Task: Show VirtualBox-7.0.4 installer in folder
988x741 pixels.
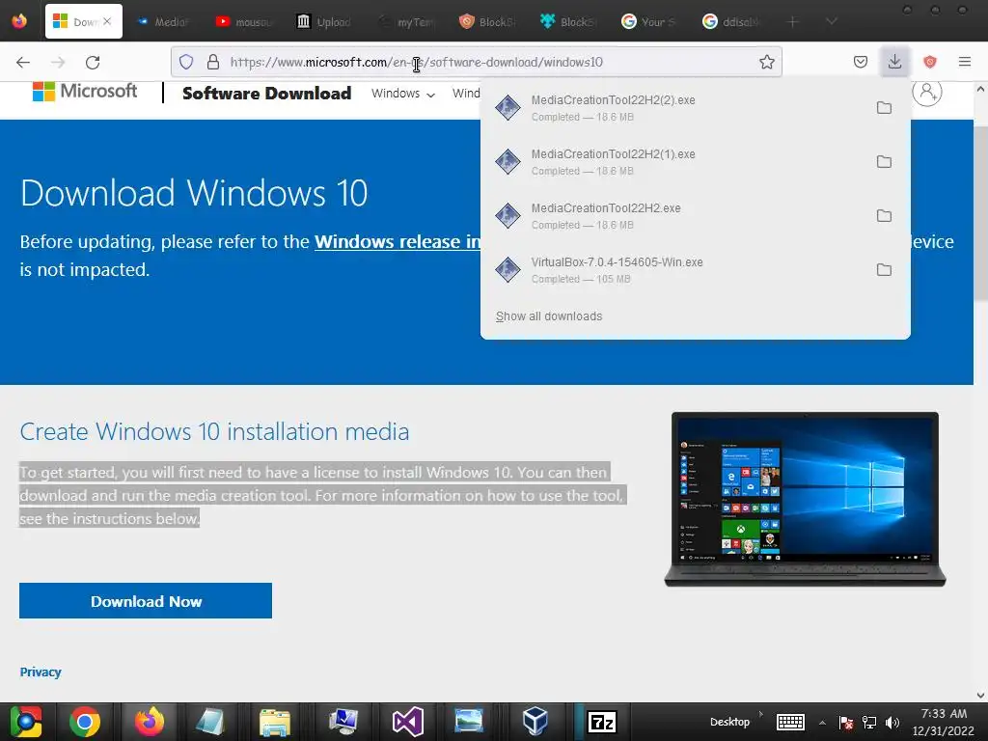Action: pyautogui.click(x=884, y=270)
